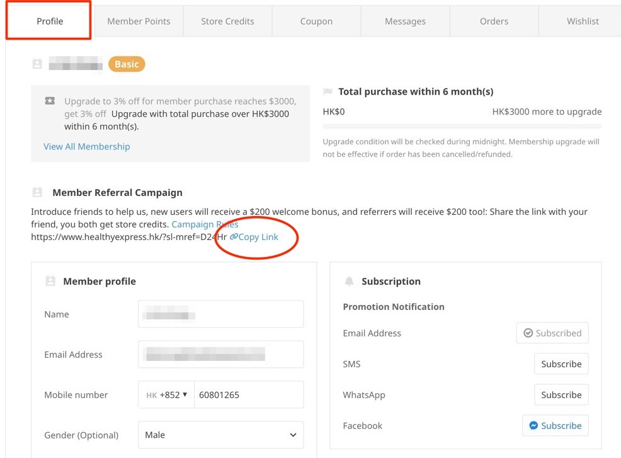Open the Gender selection dropdown
This screenshot has height=458, width=621.
220,435
